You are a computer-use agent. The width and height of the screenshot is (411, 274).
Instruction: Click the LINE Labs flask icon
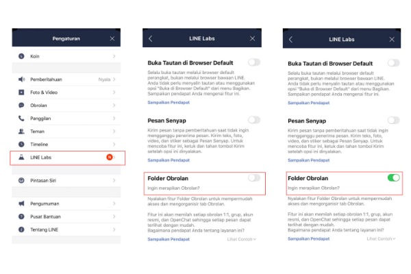pos(21,158)
